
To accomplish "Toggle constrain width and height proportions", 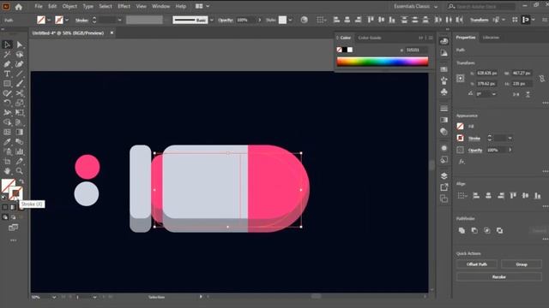I will 542,79.
